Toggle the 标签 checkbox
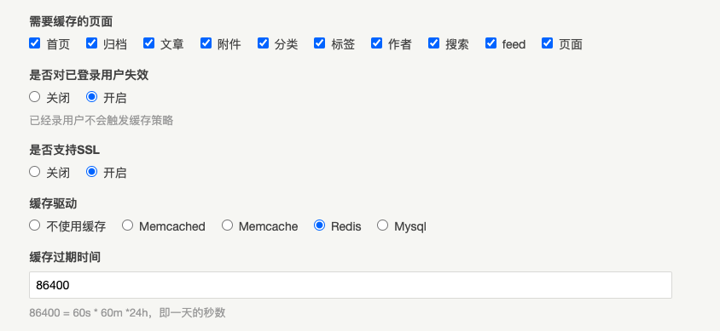720x331 pixels. click(x=319, y=43)
